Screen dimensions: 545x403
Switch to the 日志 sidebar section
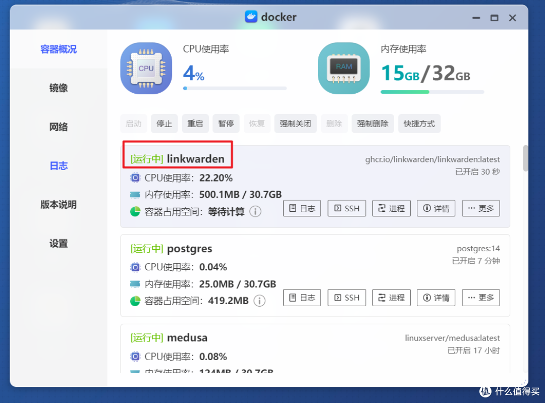tap(59, 166)
